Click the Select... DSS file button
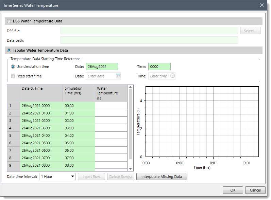This screenshot has width=271, height=200. pos(250,31)
